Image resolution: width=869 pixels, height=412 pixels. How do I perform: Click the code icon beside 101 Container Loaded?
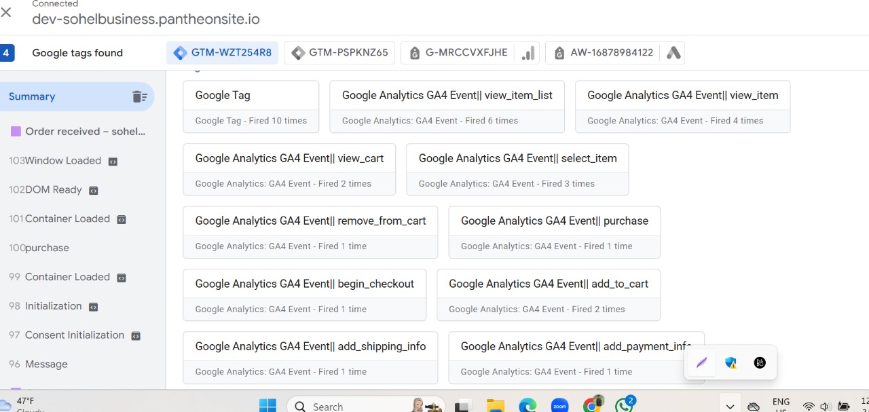[121, 220]
